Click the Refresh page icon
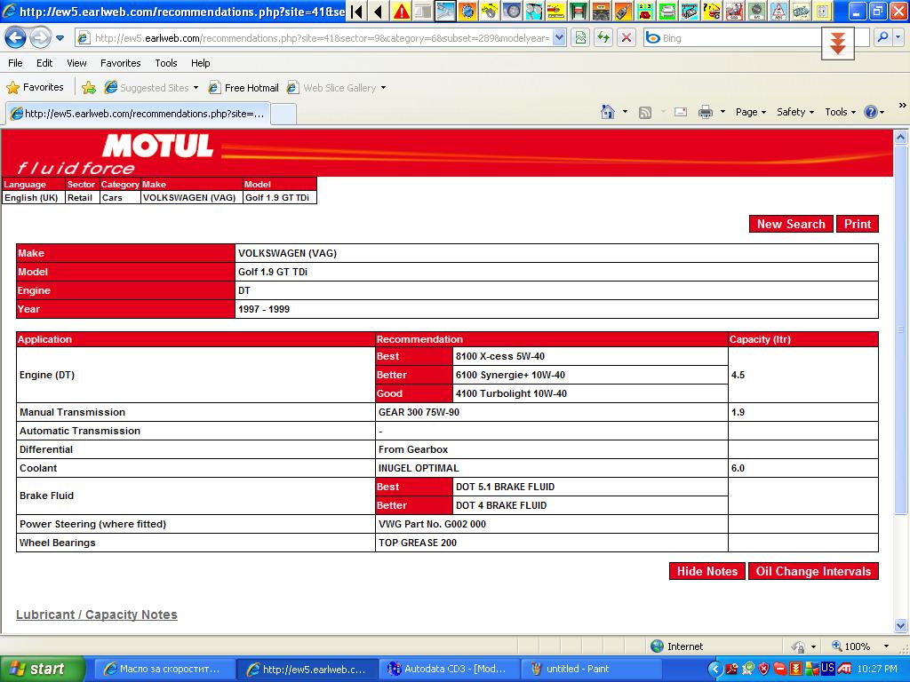 (x=603, y=37)
